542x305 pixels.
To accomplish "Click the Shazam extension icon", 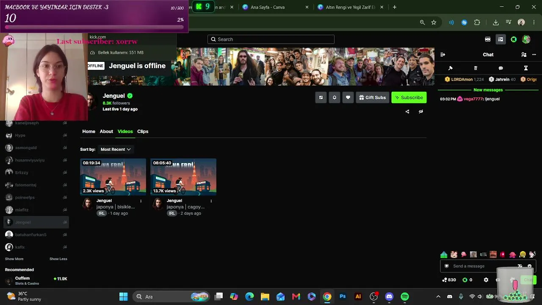I will pyautogui.click(x=464, y=22).
